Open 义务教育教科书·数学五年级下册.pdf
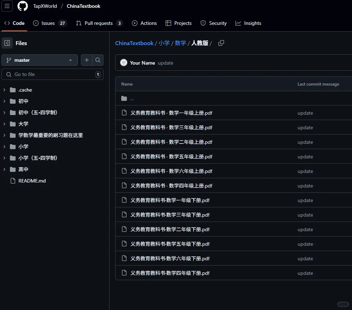The image size is (352, 310). [x=170, y=244]
